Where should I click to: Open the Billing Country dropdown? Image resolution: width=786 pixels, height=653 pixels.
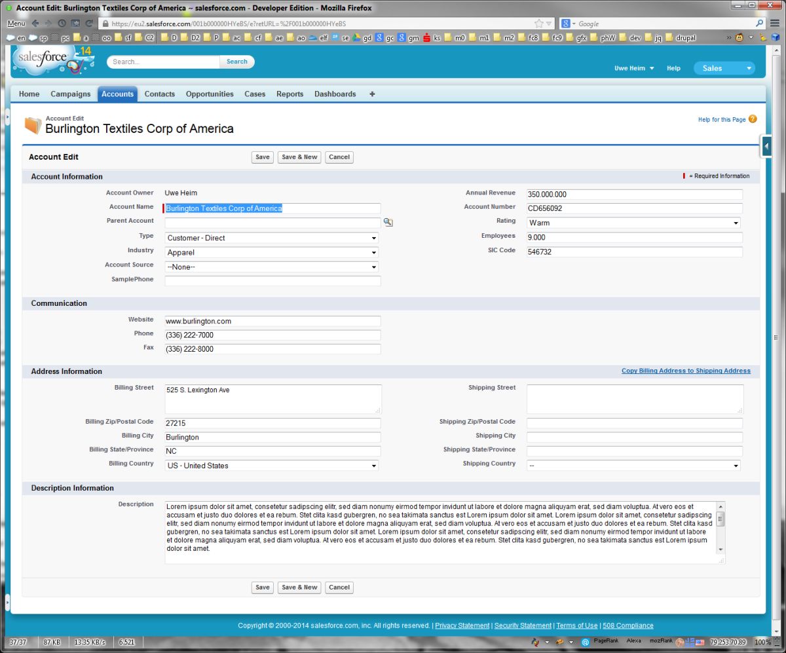click(x=271, y=466)
